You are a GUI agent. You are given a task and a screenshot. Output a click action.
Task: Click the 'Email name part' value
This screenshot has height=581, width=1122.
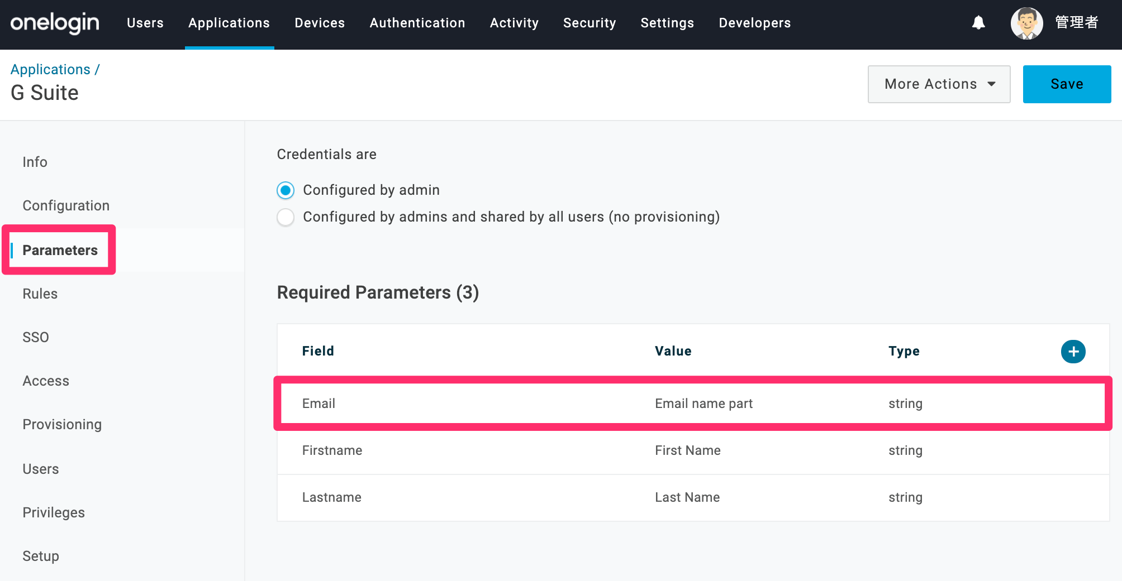(703, 404)
